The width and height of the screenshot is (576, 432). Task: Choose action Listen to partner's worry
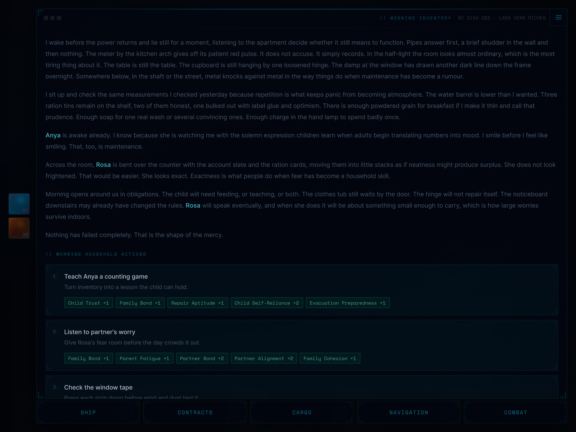tap(302, 345)
